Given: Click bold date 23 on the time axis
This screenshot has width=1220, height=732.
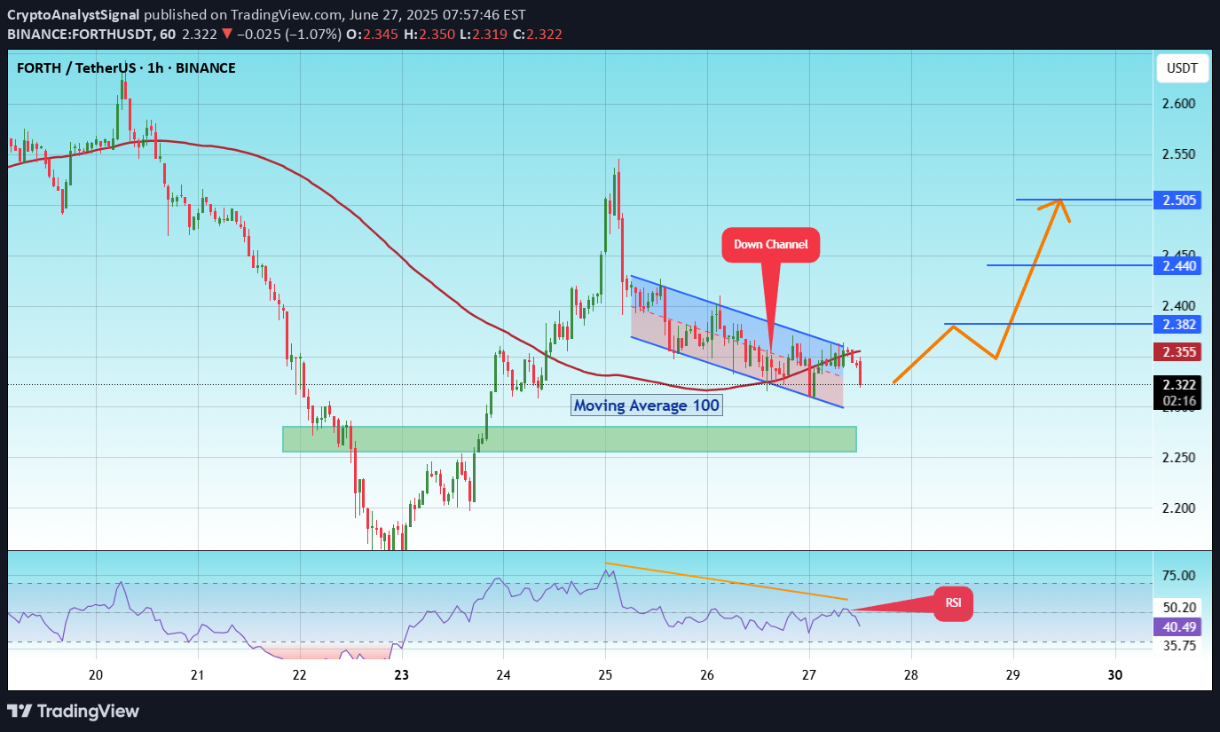Looking at the screenshot, I should 401,674.
